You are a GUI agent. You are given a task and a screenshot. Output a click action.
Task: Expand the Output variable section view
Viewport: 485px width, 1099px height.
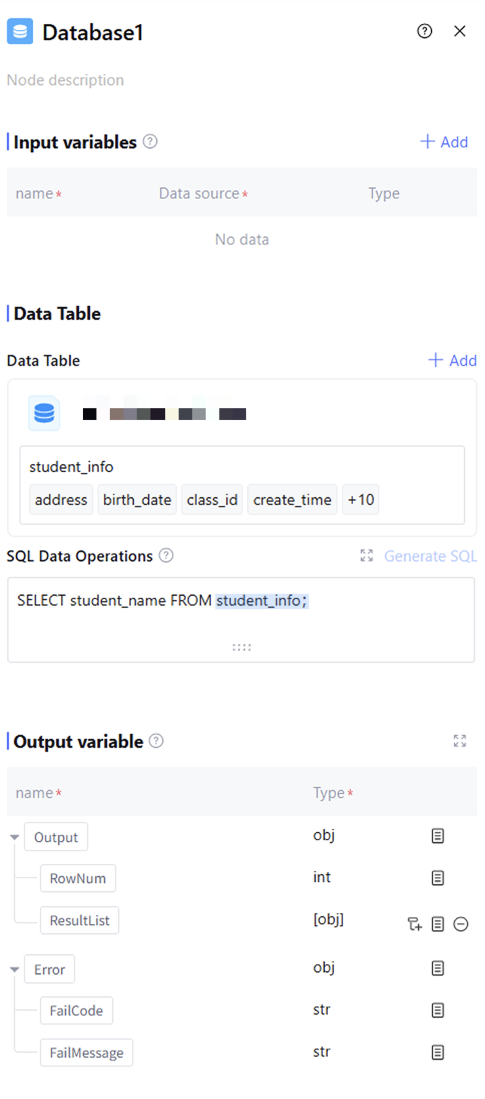460,741
